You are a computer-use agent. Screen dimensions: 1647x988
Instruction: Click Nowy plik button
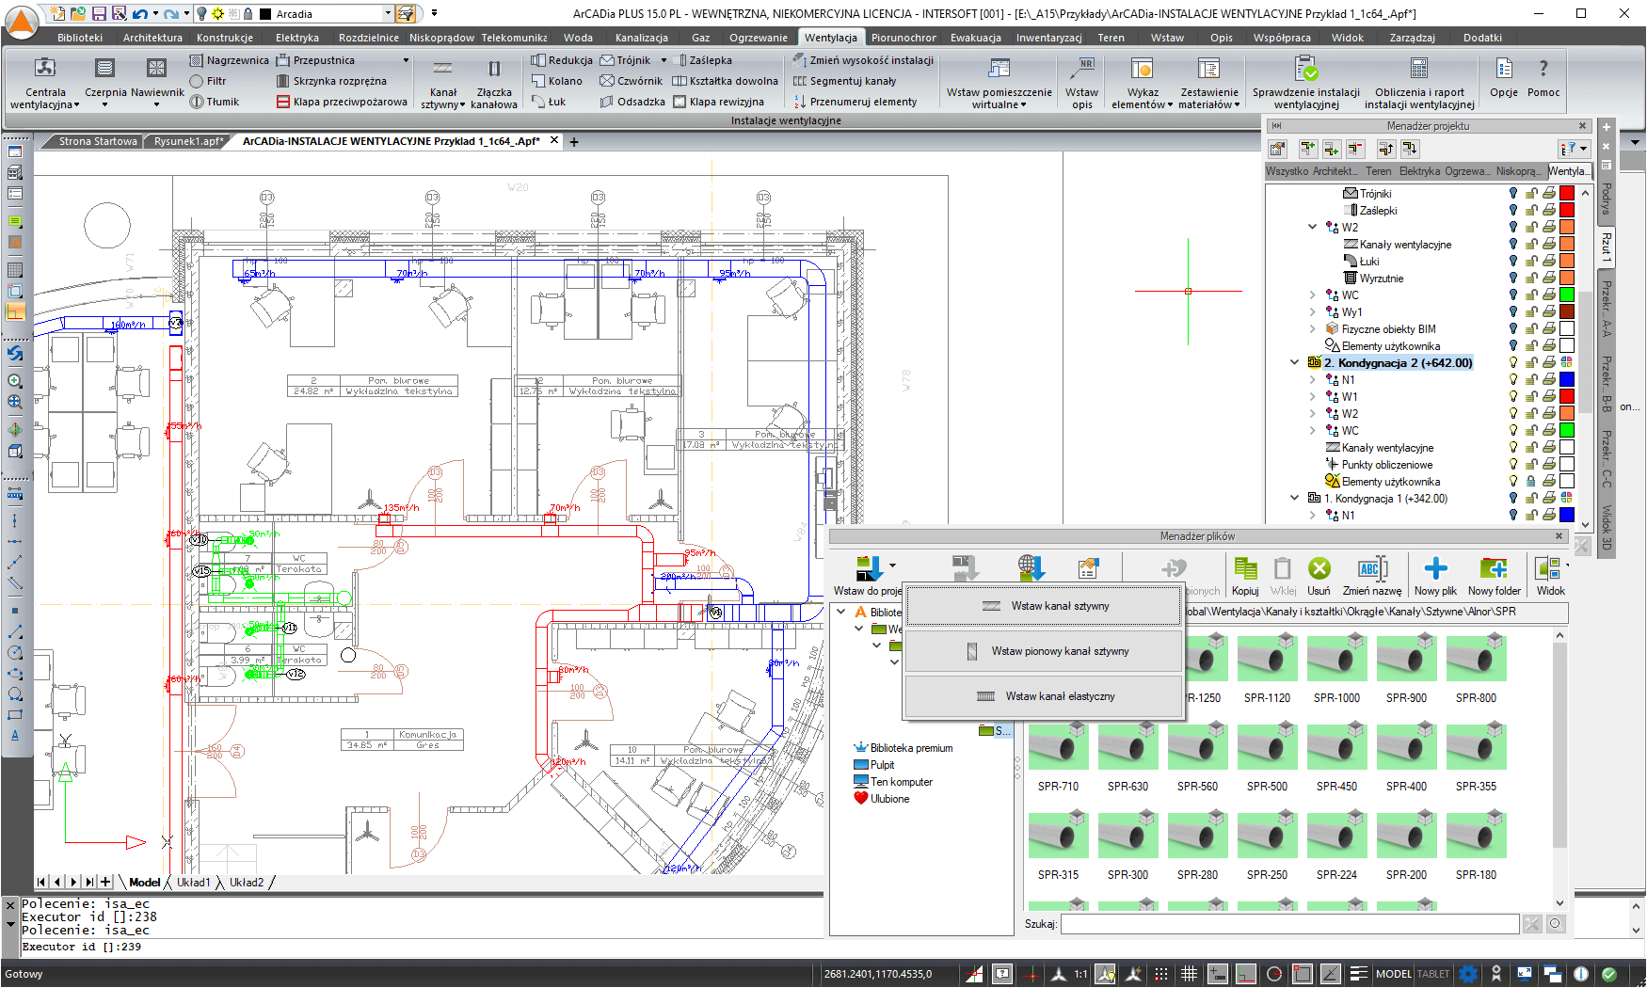tap(1435, 575)
